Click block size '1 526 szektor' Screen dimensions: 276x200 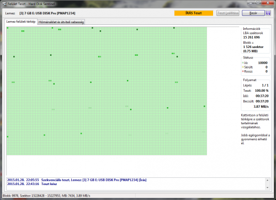point(253,47)
